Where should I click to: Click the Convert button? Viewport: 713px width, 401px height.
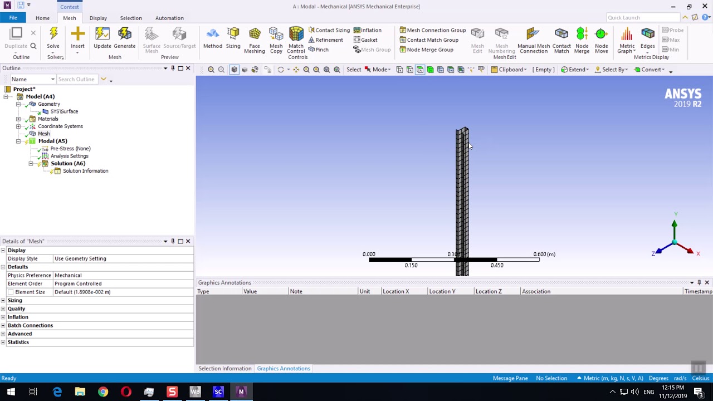(649, 70)
